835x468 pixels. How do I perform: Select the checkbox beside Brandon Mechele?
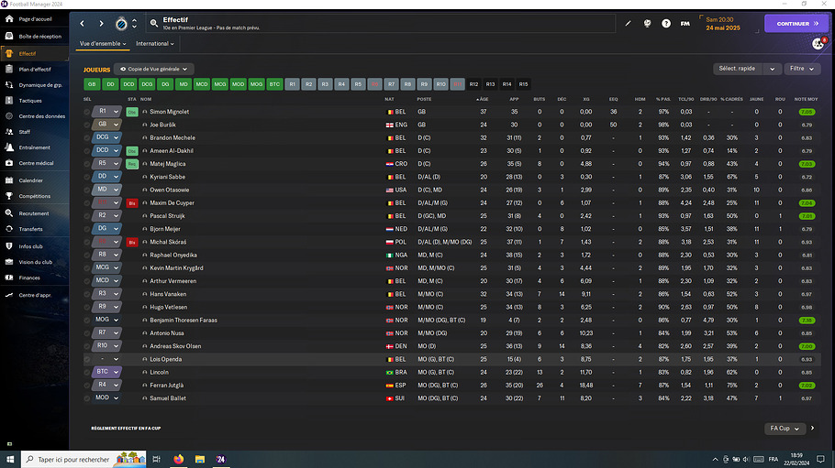[87, 137]
